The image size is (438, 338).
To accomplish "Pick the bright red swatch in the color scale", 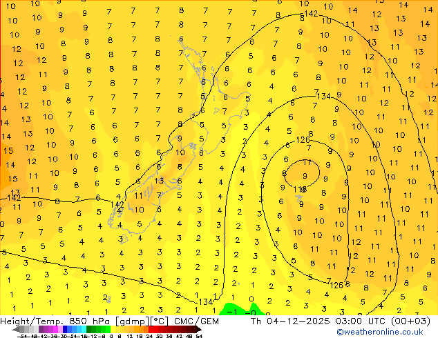I will pos(151,330).
